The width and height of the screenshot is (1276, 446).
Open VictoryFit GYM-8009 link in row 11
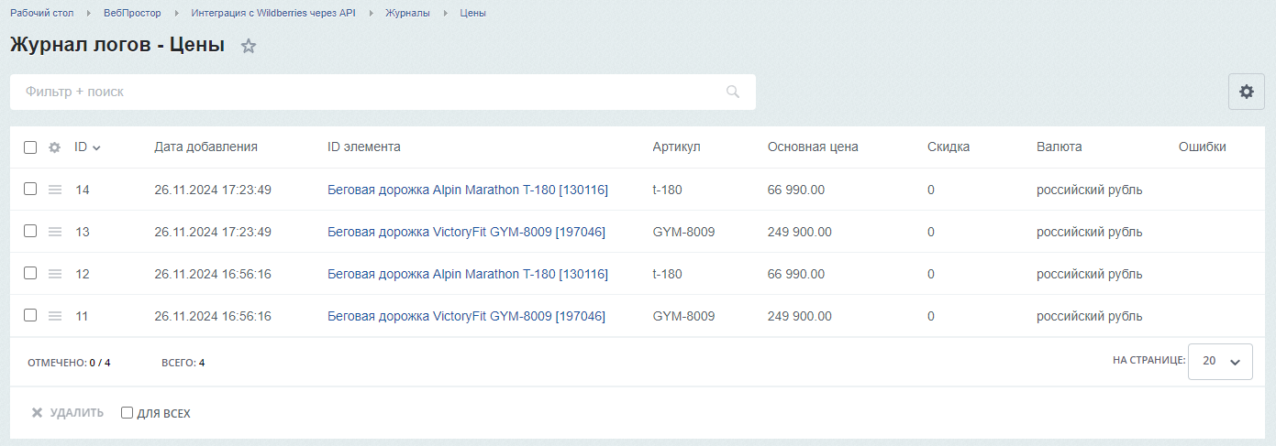coord(466,316)
